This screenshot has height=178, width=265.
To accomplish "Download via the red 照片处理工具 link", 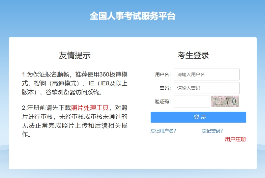I will (90, 108).
